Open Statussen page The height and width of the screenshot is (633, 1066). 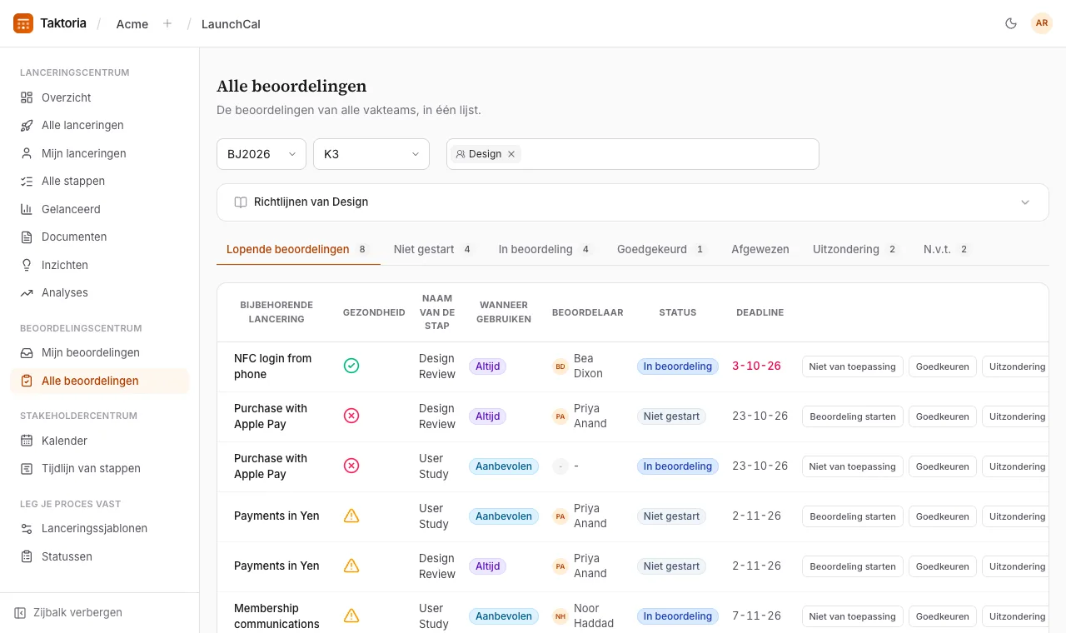pos(100,556)
